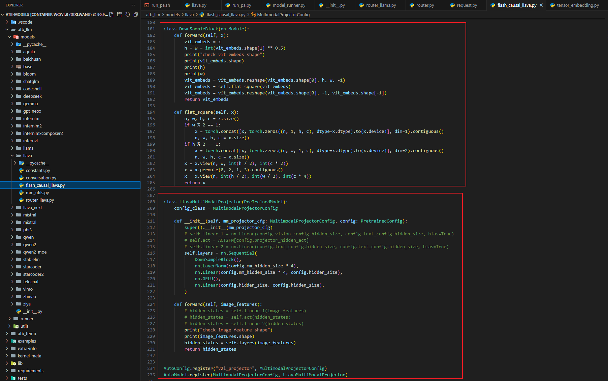Expand the .vscode folder
Image resolution: width=608 pixels, height=381 pixels.
tap(7, 22)
